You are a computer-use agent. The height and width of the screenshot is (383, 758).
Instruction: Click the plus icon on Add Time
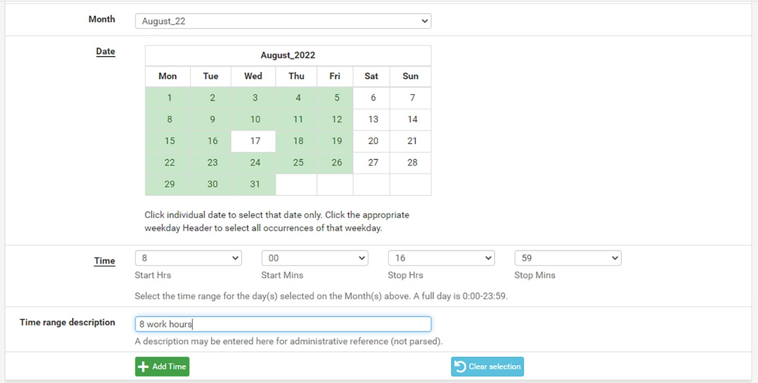[x=143, y=367]
